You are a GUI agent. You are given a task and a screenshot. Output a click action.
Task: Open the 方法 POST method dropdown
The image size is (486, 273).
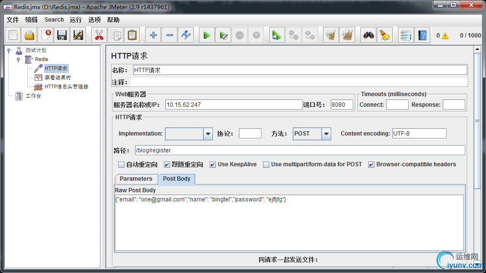pyautogui.click(x=326, y=134)
